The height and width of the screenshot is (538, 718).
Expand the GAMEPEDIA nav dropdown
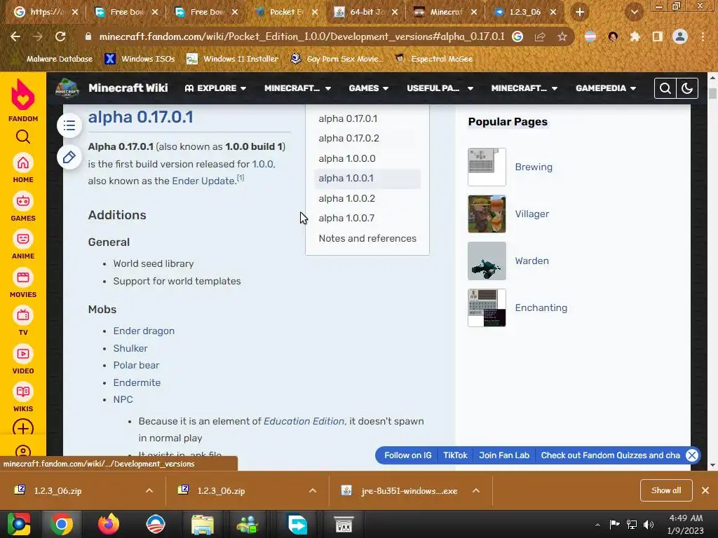coord(606,88)
